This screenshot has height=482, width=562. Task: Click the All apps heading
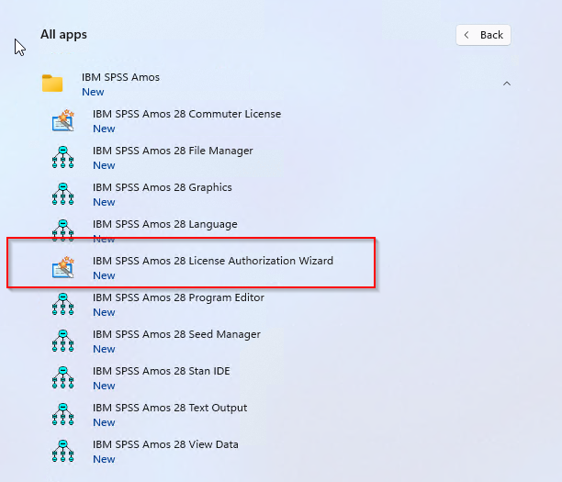point(63,35)
